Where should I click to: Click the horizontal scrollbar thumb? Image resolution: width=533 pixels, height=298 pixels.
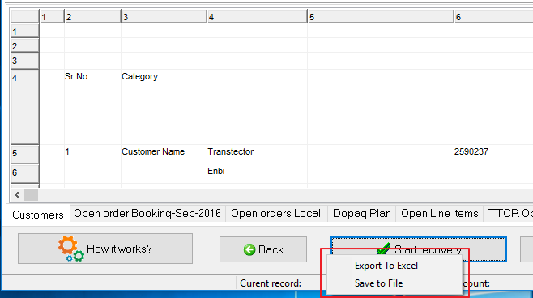pos(31,195)
